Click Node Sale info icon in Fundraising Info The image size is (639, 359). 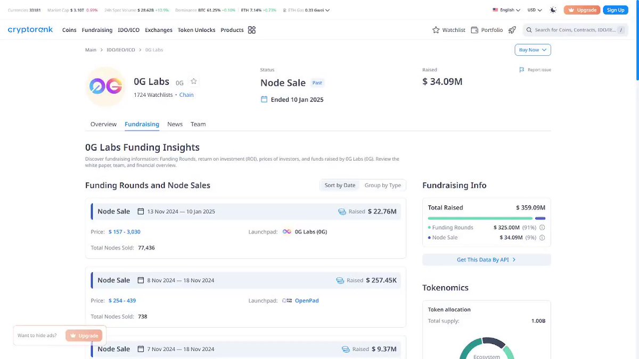[542, 238]
